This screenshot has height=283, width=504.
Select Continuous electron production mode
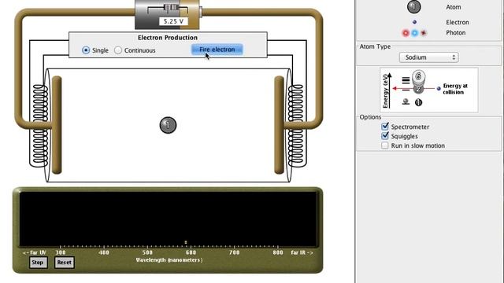[118, 50]
